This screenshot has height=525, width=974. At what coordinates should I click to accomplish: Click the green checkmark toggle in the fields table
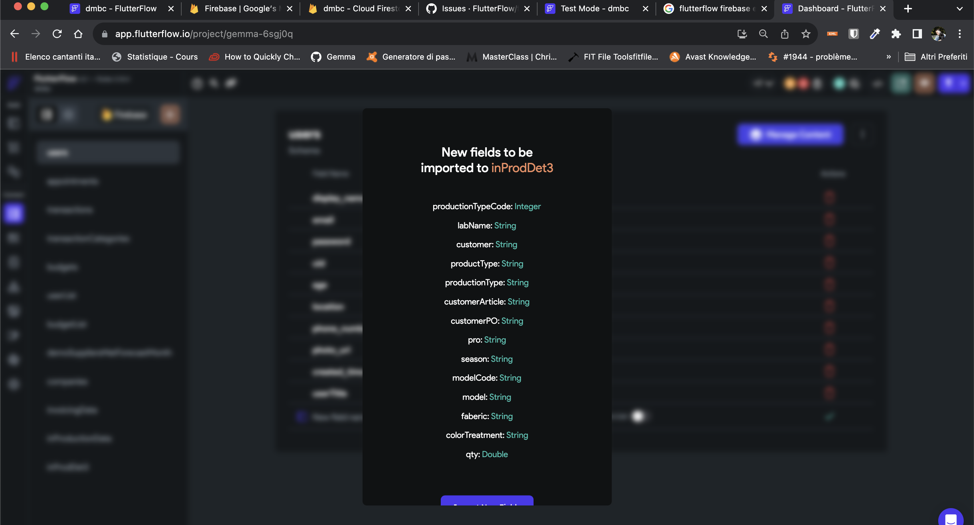[x=830, y=417]
